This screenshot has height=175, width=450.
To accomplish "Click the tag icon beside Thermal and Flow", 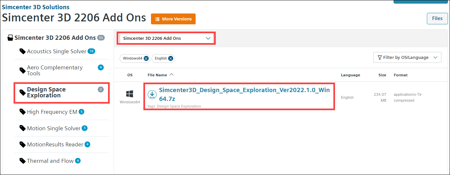I will (22, 161).
